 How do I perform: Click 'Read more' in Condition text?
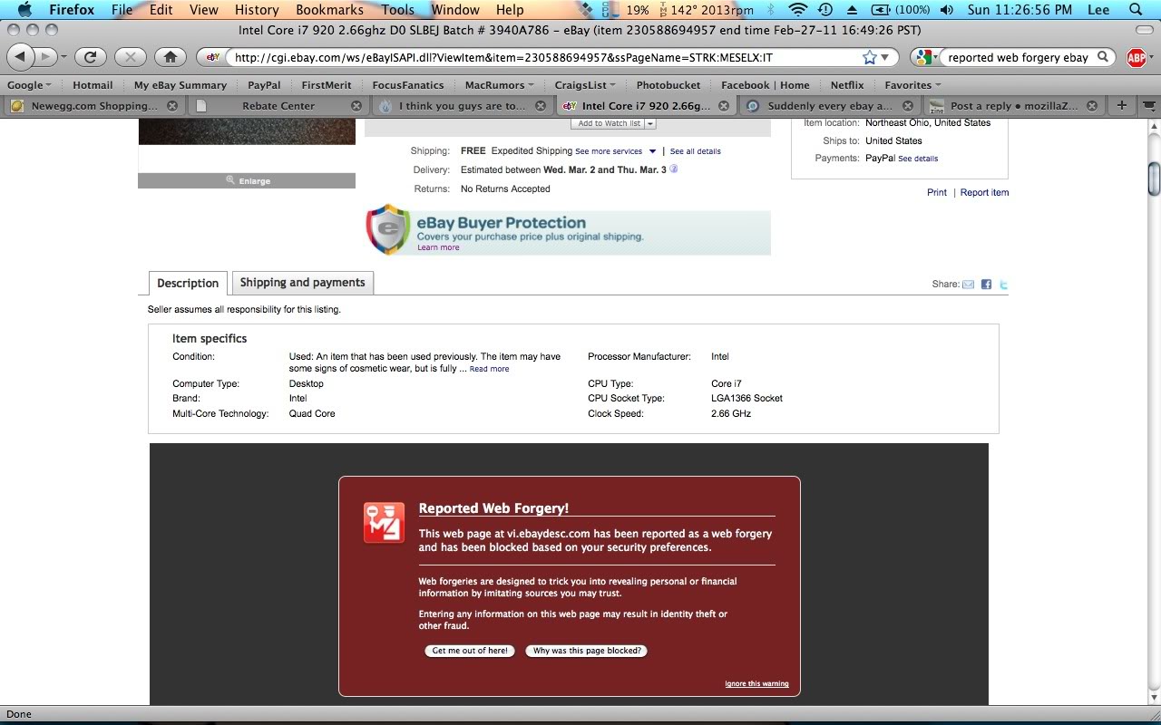point(490,369)
